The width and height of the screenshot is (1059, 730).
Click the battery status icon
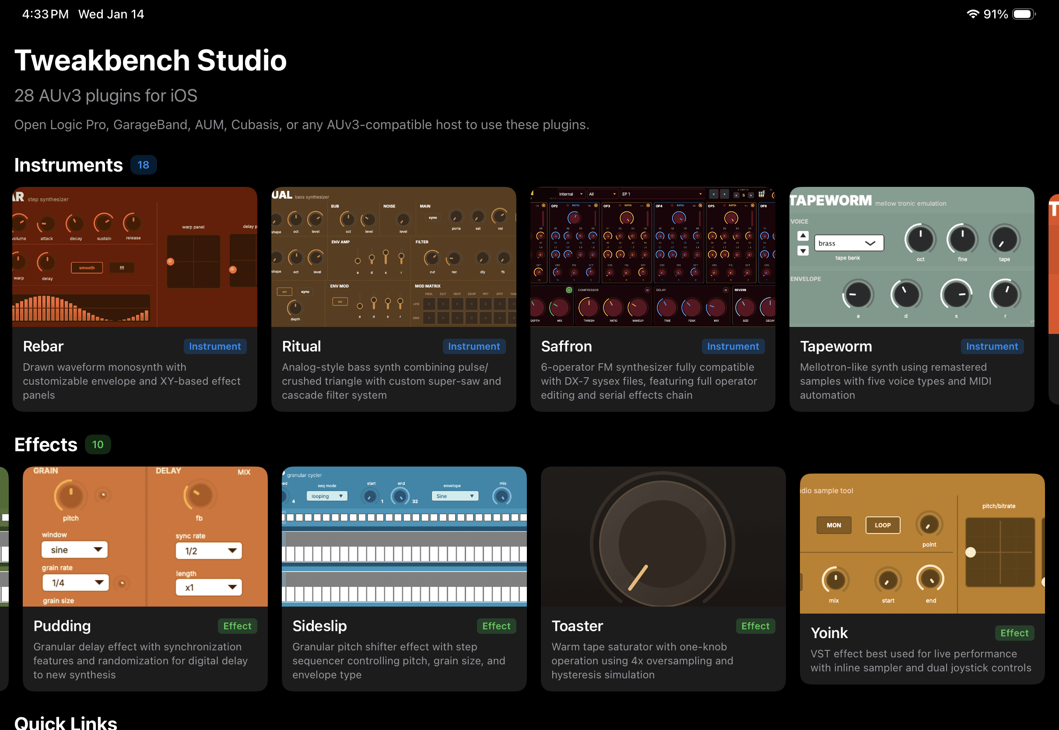1024,14
